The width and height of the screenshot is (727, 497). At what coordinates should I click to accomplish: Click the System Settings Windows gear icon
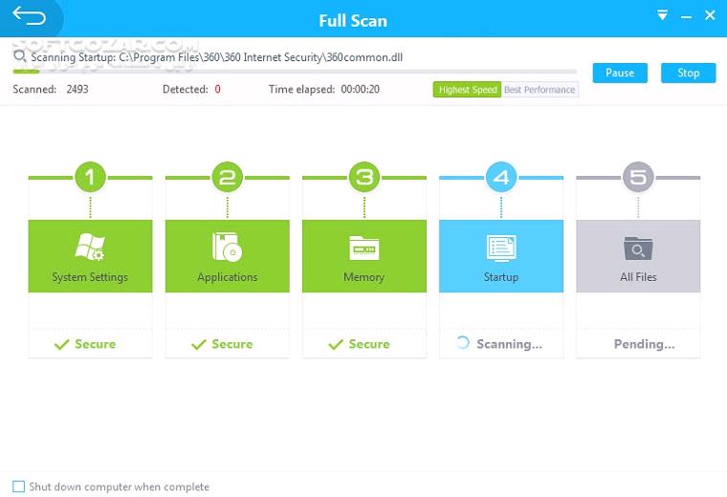90,247
